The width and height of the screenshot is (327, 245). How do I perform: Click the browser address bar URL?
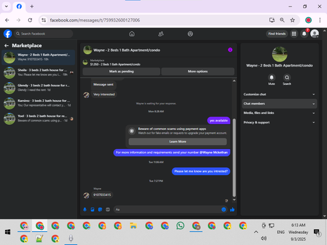point(95,20)
